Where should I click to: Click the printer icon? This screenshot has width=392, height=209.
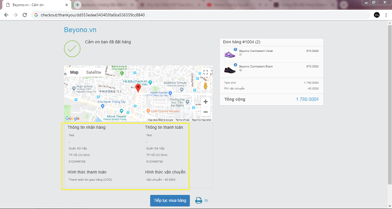(199, 201)
